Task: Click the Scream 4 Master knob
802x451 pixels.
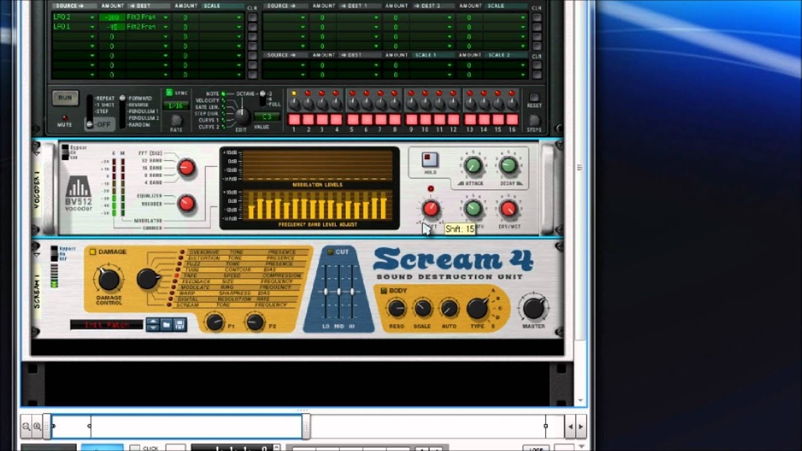Action: pos(534,308)
